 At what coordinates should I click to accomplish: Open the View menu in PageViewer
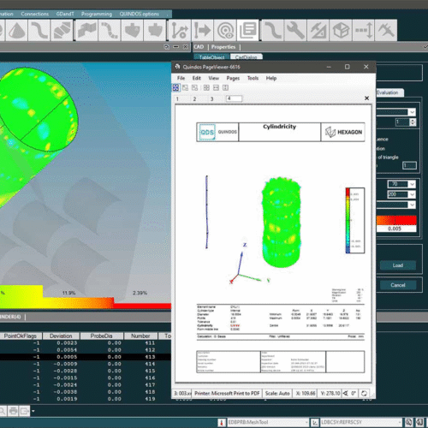[x=213, y=78]
